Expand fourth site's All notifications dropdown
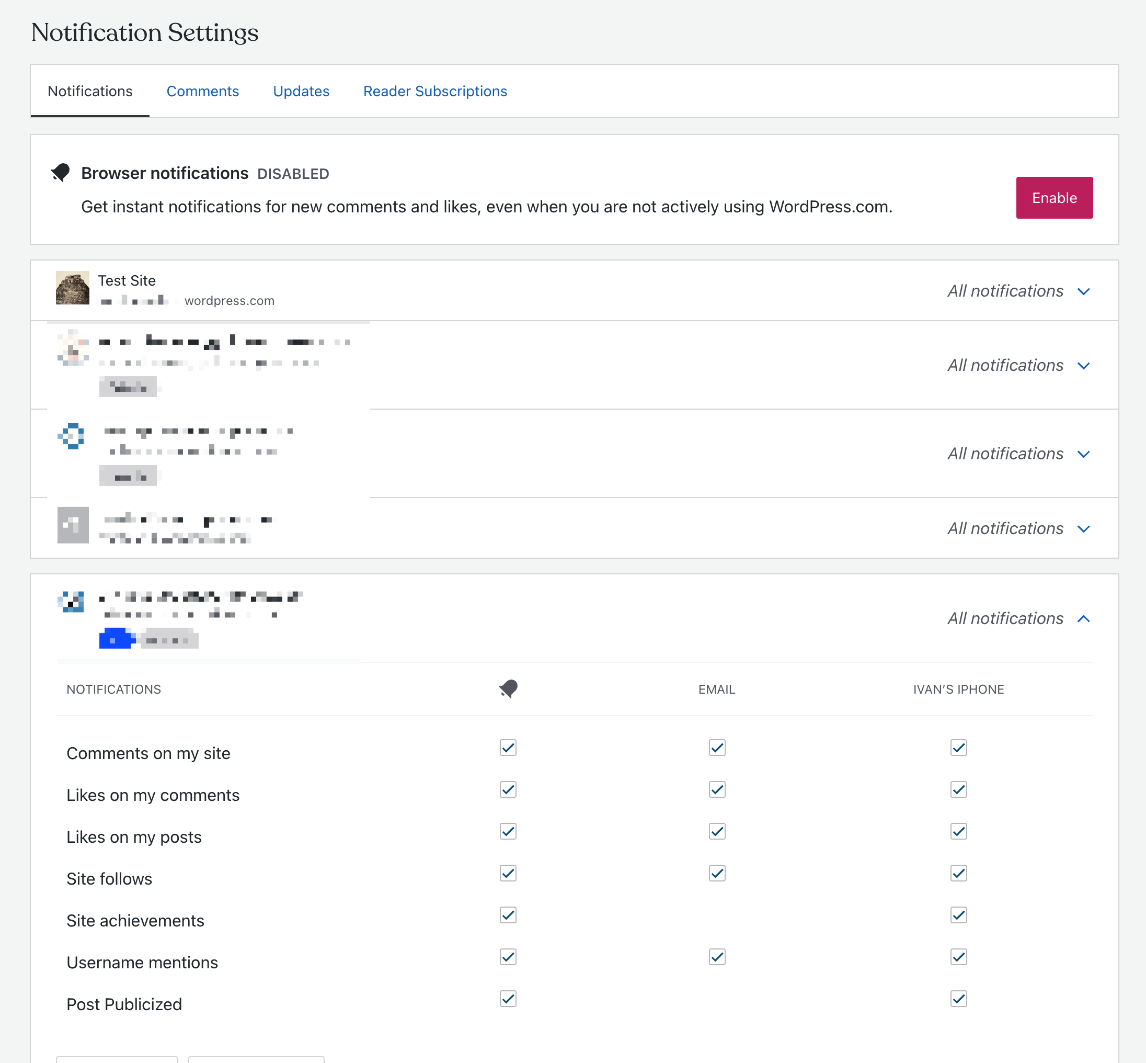Image resolution: width=1146 pixels, height=1063 pixels. pos(1018,528)
